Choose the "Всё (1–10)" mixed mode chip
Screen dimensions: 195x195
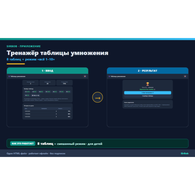35,95
